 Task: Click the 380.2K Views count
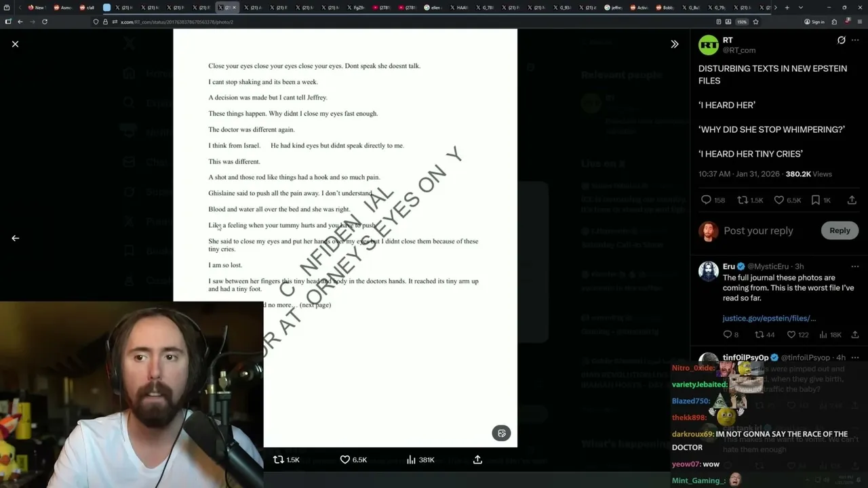tap(809, 174)
